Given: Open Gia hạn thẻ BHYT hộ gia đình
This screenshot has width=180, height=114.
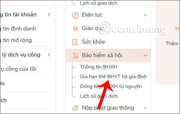Looking at the screenshot, I should pyautogui.click(x=113, y=77).
